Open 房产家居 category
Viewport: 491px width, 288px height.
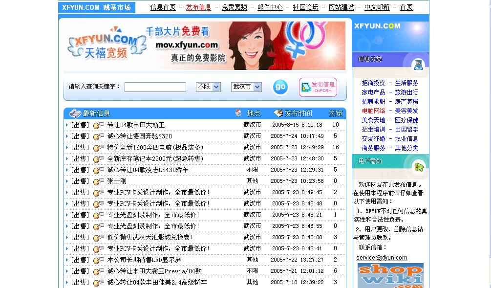406,102
